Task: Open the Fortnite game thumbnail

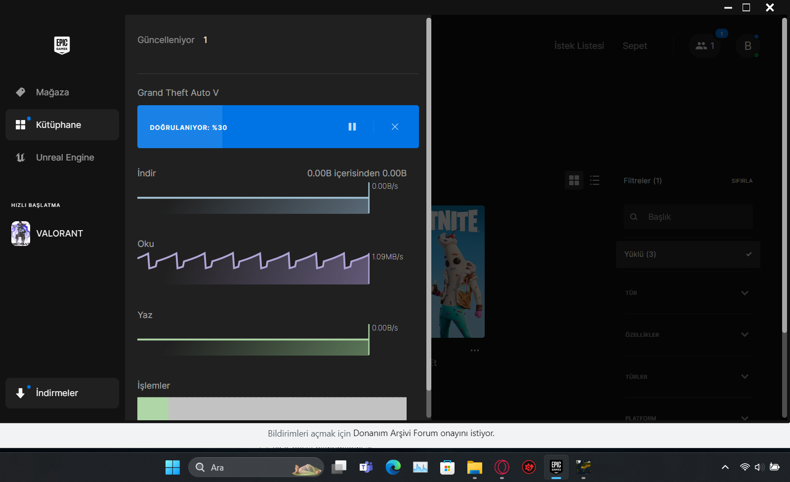Action: point(458,272)
